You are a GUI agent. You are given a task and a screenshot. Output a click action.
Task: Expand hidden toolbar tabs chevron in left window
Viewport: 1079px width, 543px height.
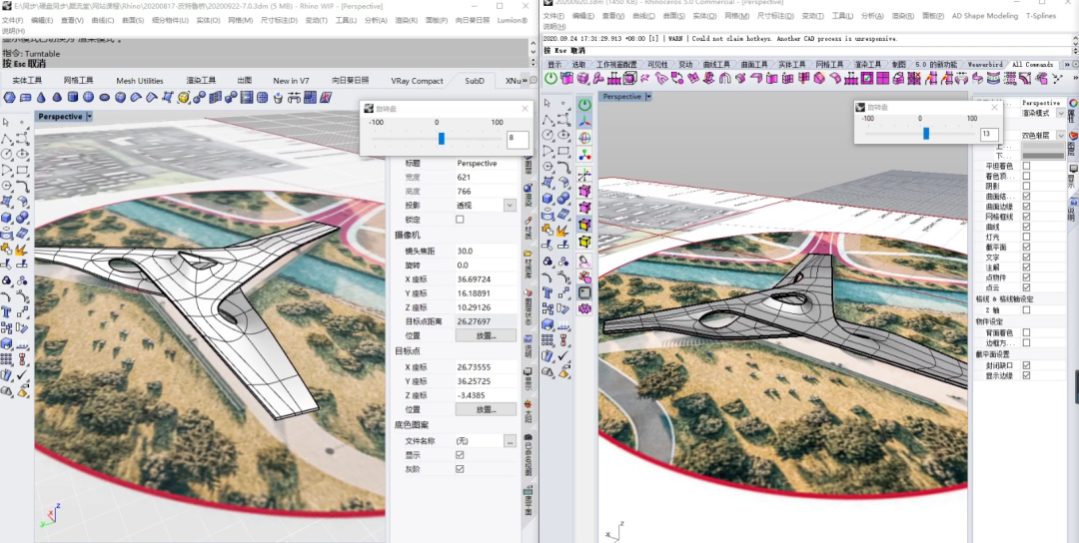(x=526, y=81)
